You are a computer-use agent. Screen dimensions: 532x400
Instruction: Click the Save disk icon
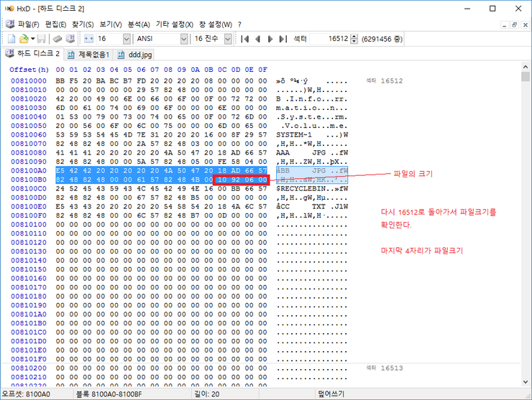pyautogui.click(x=42, y=38)
